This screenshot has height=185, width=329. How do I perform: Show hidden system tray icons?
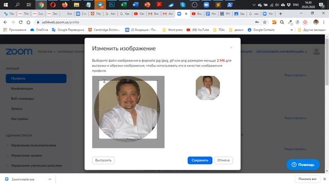coord(254,5)
